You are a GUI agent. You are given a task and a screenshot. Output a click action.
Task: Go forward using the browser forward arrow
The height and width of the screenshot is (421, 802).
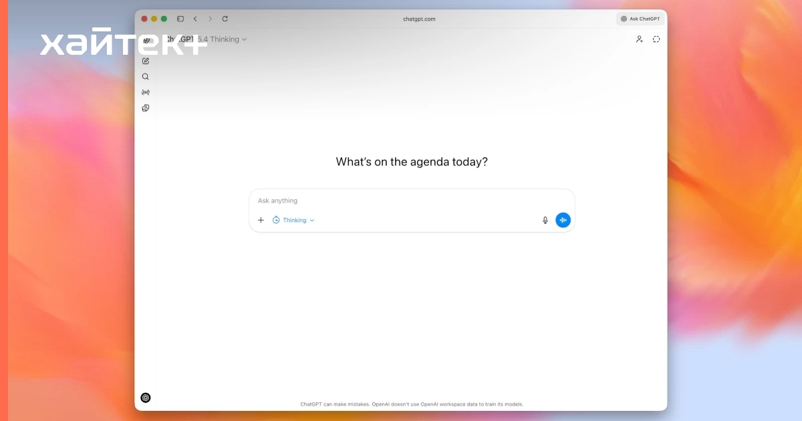point(210,19)
